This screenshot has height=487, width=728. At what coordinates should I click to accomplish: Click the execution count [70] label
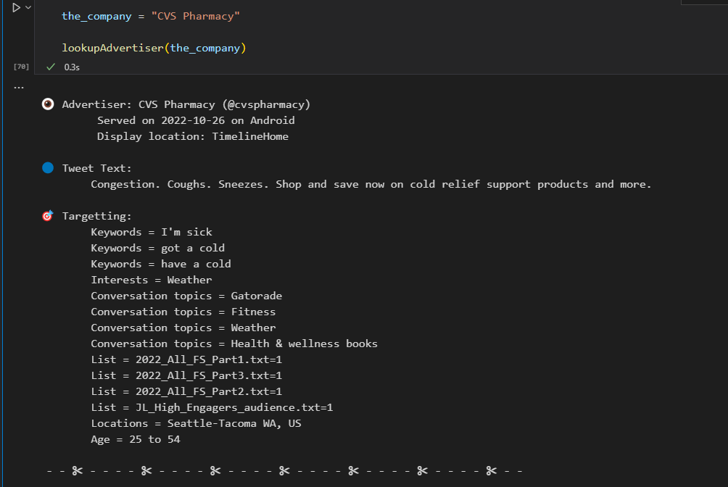click(21, 67)
